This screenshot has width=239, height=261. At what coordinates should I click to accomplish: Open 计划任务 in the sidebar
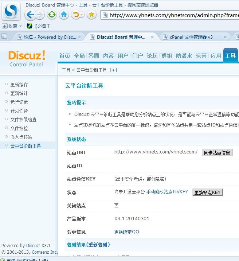pos(19,111)
